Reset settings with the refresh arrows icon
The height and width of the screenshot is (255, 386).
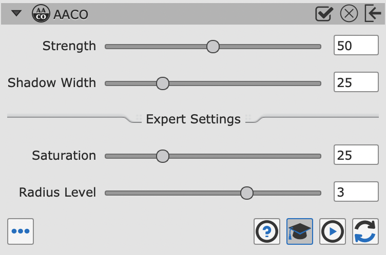pos(365,231)
